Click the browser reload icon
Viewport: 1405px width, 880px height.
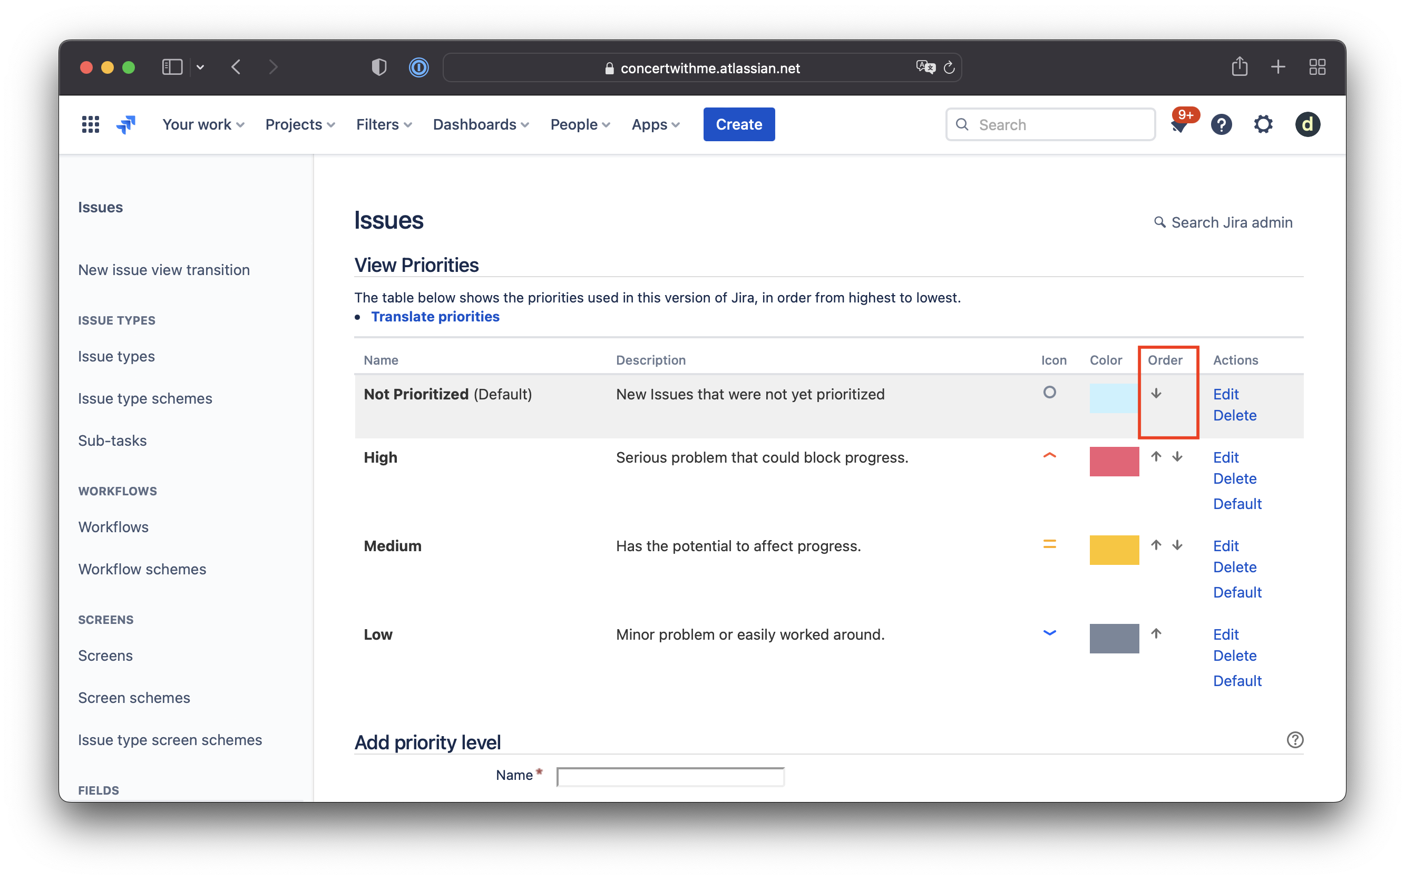(949, 67)
